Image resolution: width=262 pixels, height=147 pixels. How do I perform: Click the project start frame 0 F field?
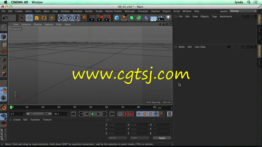coord(17,114)
